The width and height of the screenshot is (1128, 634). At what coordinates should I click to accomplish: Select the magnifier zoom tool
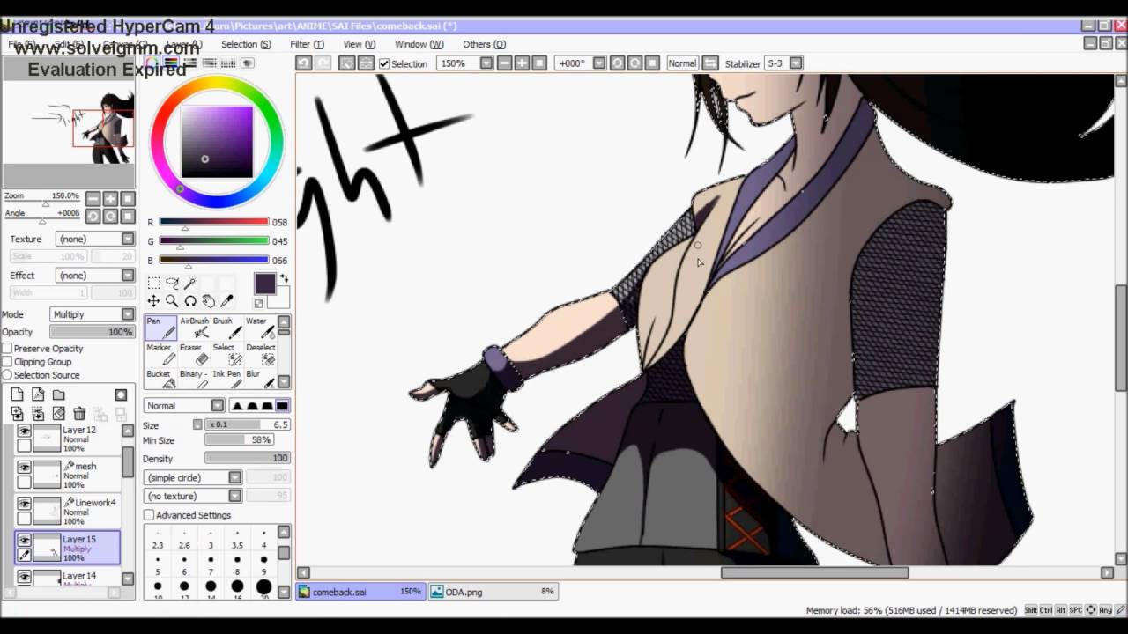click(x=172, y=301)
